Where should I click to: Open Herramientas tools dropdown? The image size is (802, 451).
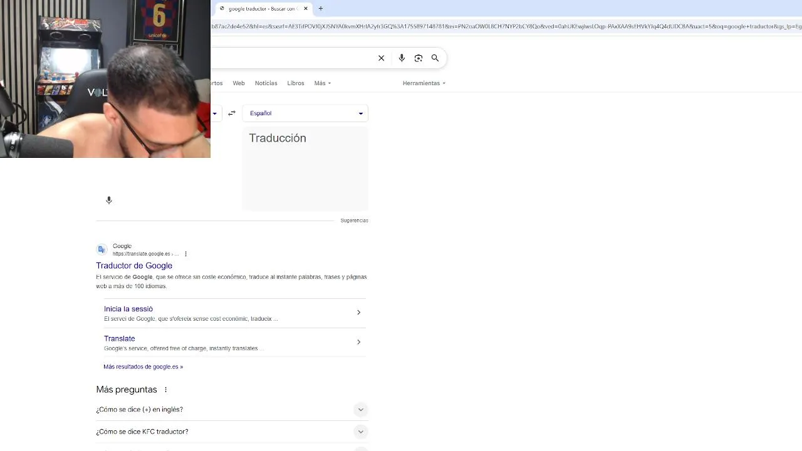click(424, 83)
